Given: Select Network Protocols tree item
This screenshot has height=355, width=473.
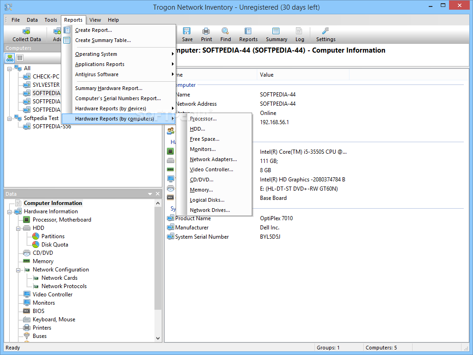Looking at the screenshot, I should coord(64,286).
